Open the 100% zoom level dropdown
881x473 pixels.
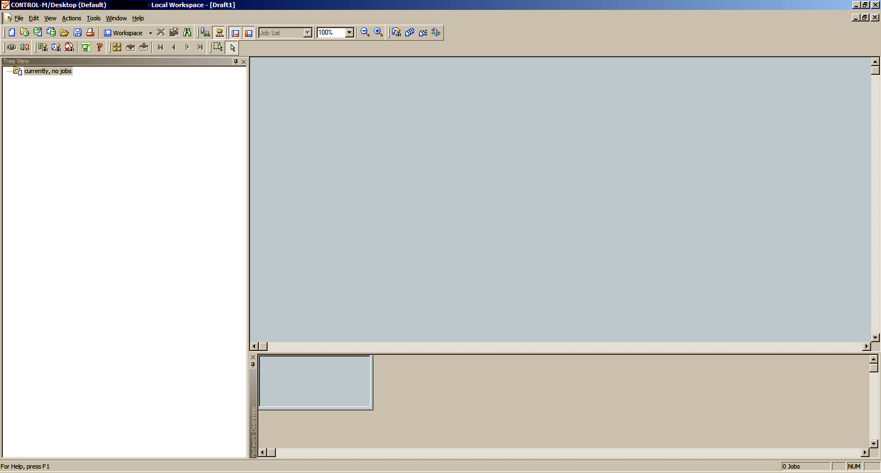349,33
